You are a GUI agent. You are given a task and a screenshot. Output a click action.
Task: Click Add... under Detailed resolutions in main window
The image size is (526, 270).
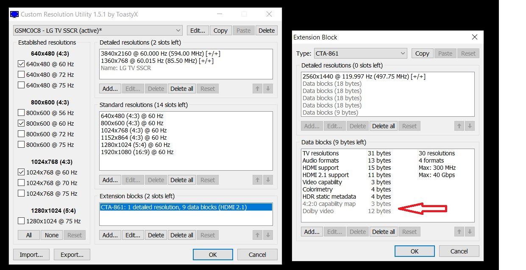pyautogui.click(x=110, y=89)
